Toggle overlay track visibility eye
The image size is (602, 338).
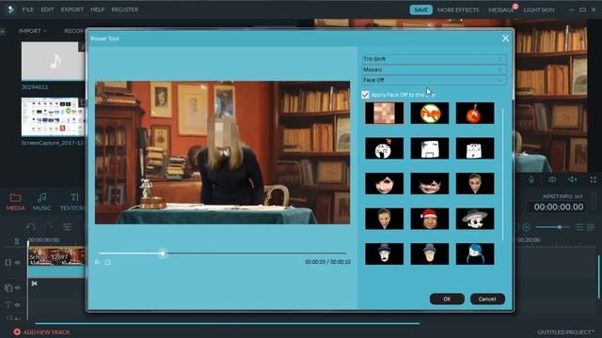(18, 288)
